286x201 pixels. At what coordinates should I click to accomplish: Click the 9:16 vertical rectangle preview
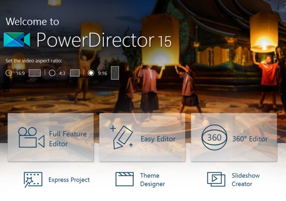tap(115, 73)
